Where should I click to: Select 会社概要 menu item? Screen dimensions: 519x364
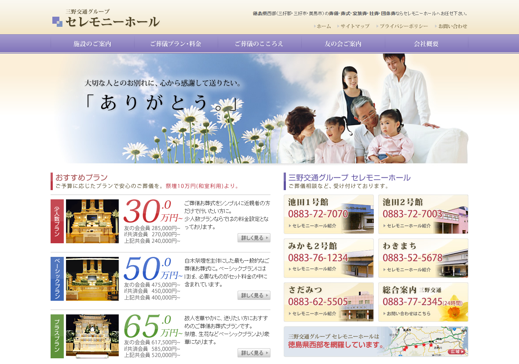point(426,44)
